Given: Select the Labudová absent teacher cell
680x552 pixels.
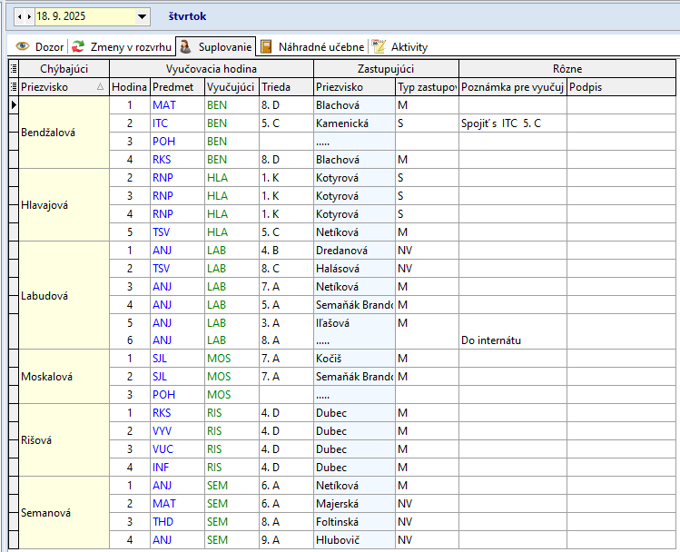Looking at the screenshot, I should 64,295.
